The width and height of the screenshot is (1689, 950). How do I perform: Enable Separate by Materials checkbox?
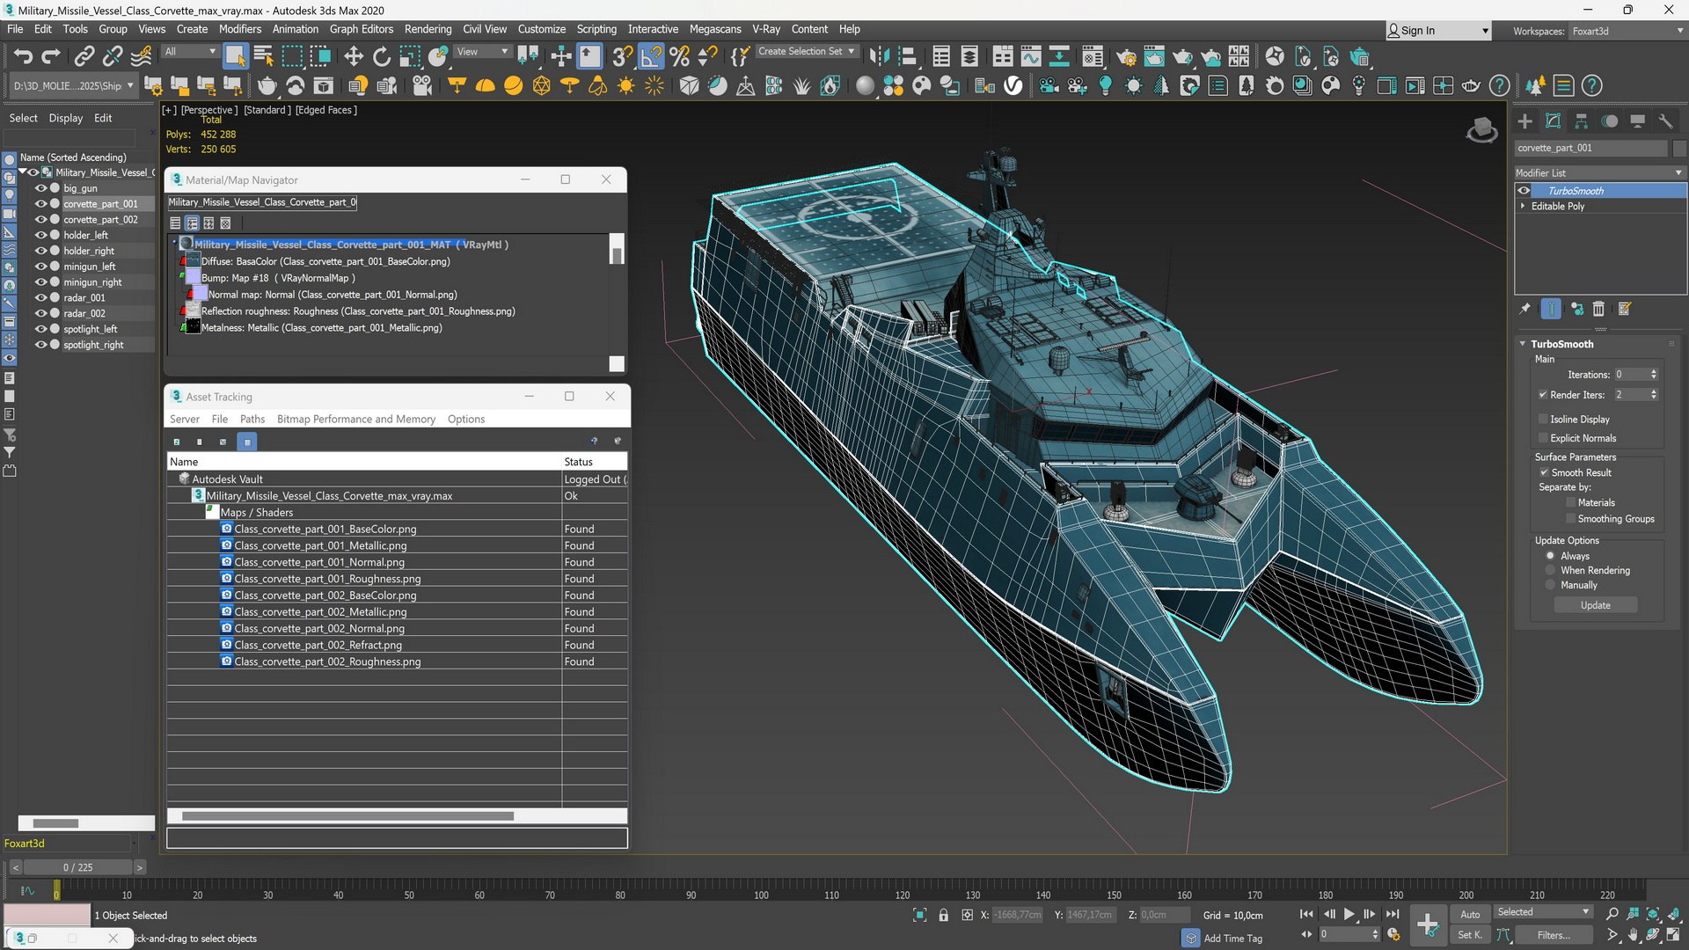point(1570,503)
